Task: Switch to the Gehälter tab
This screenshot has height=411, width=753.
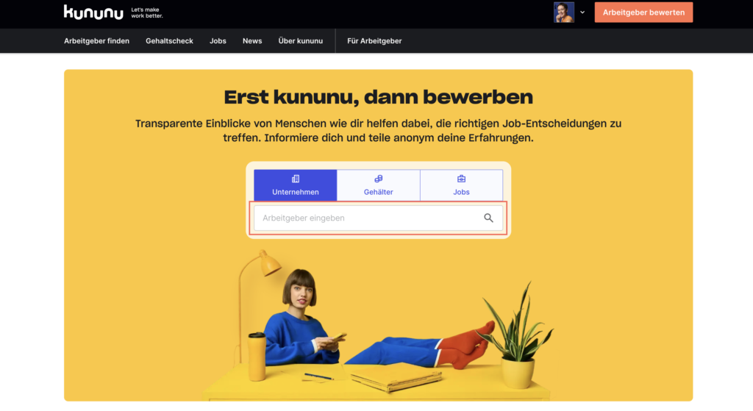Action: [x=379, y=185]
